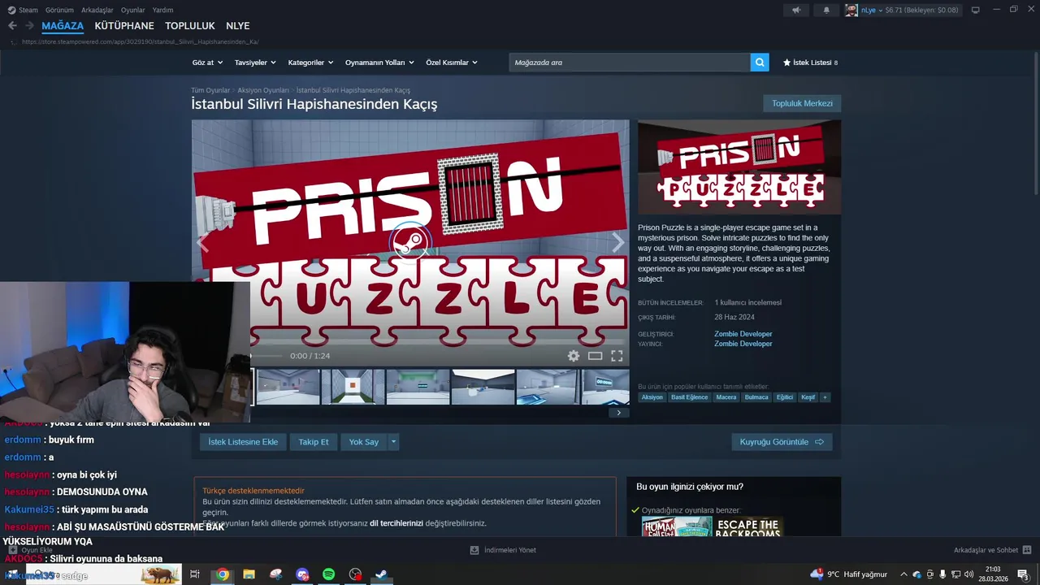
Task: Expand the Kategoriler dropdown
Action: 310,63
